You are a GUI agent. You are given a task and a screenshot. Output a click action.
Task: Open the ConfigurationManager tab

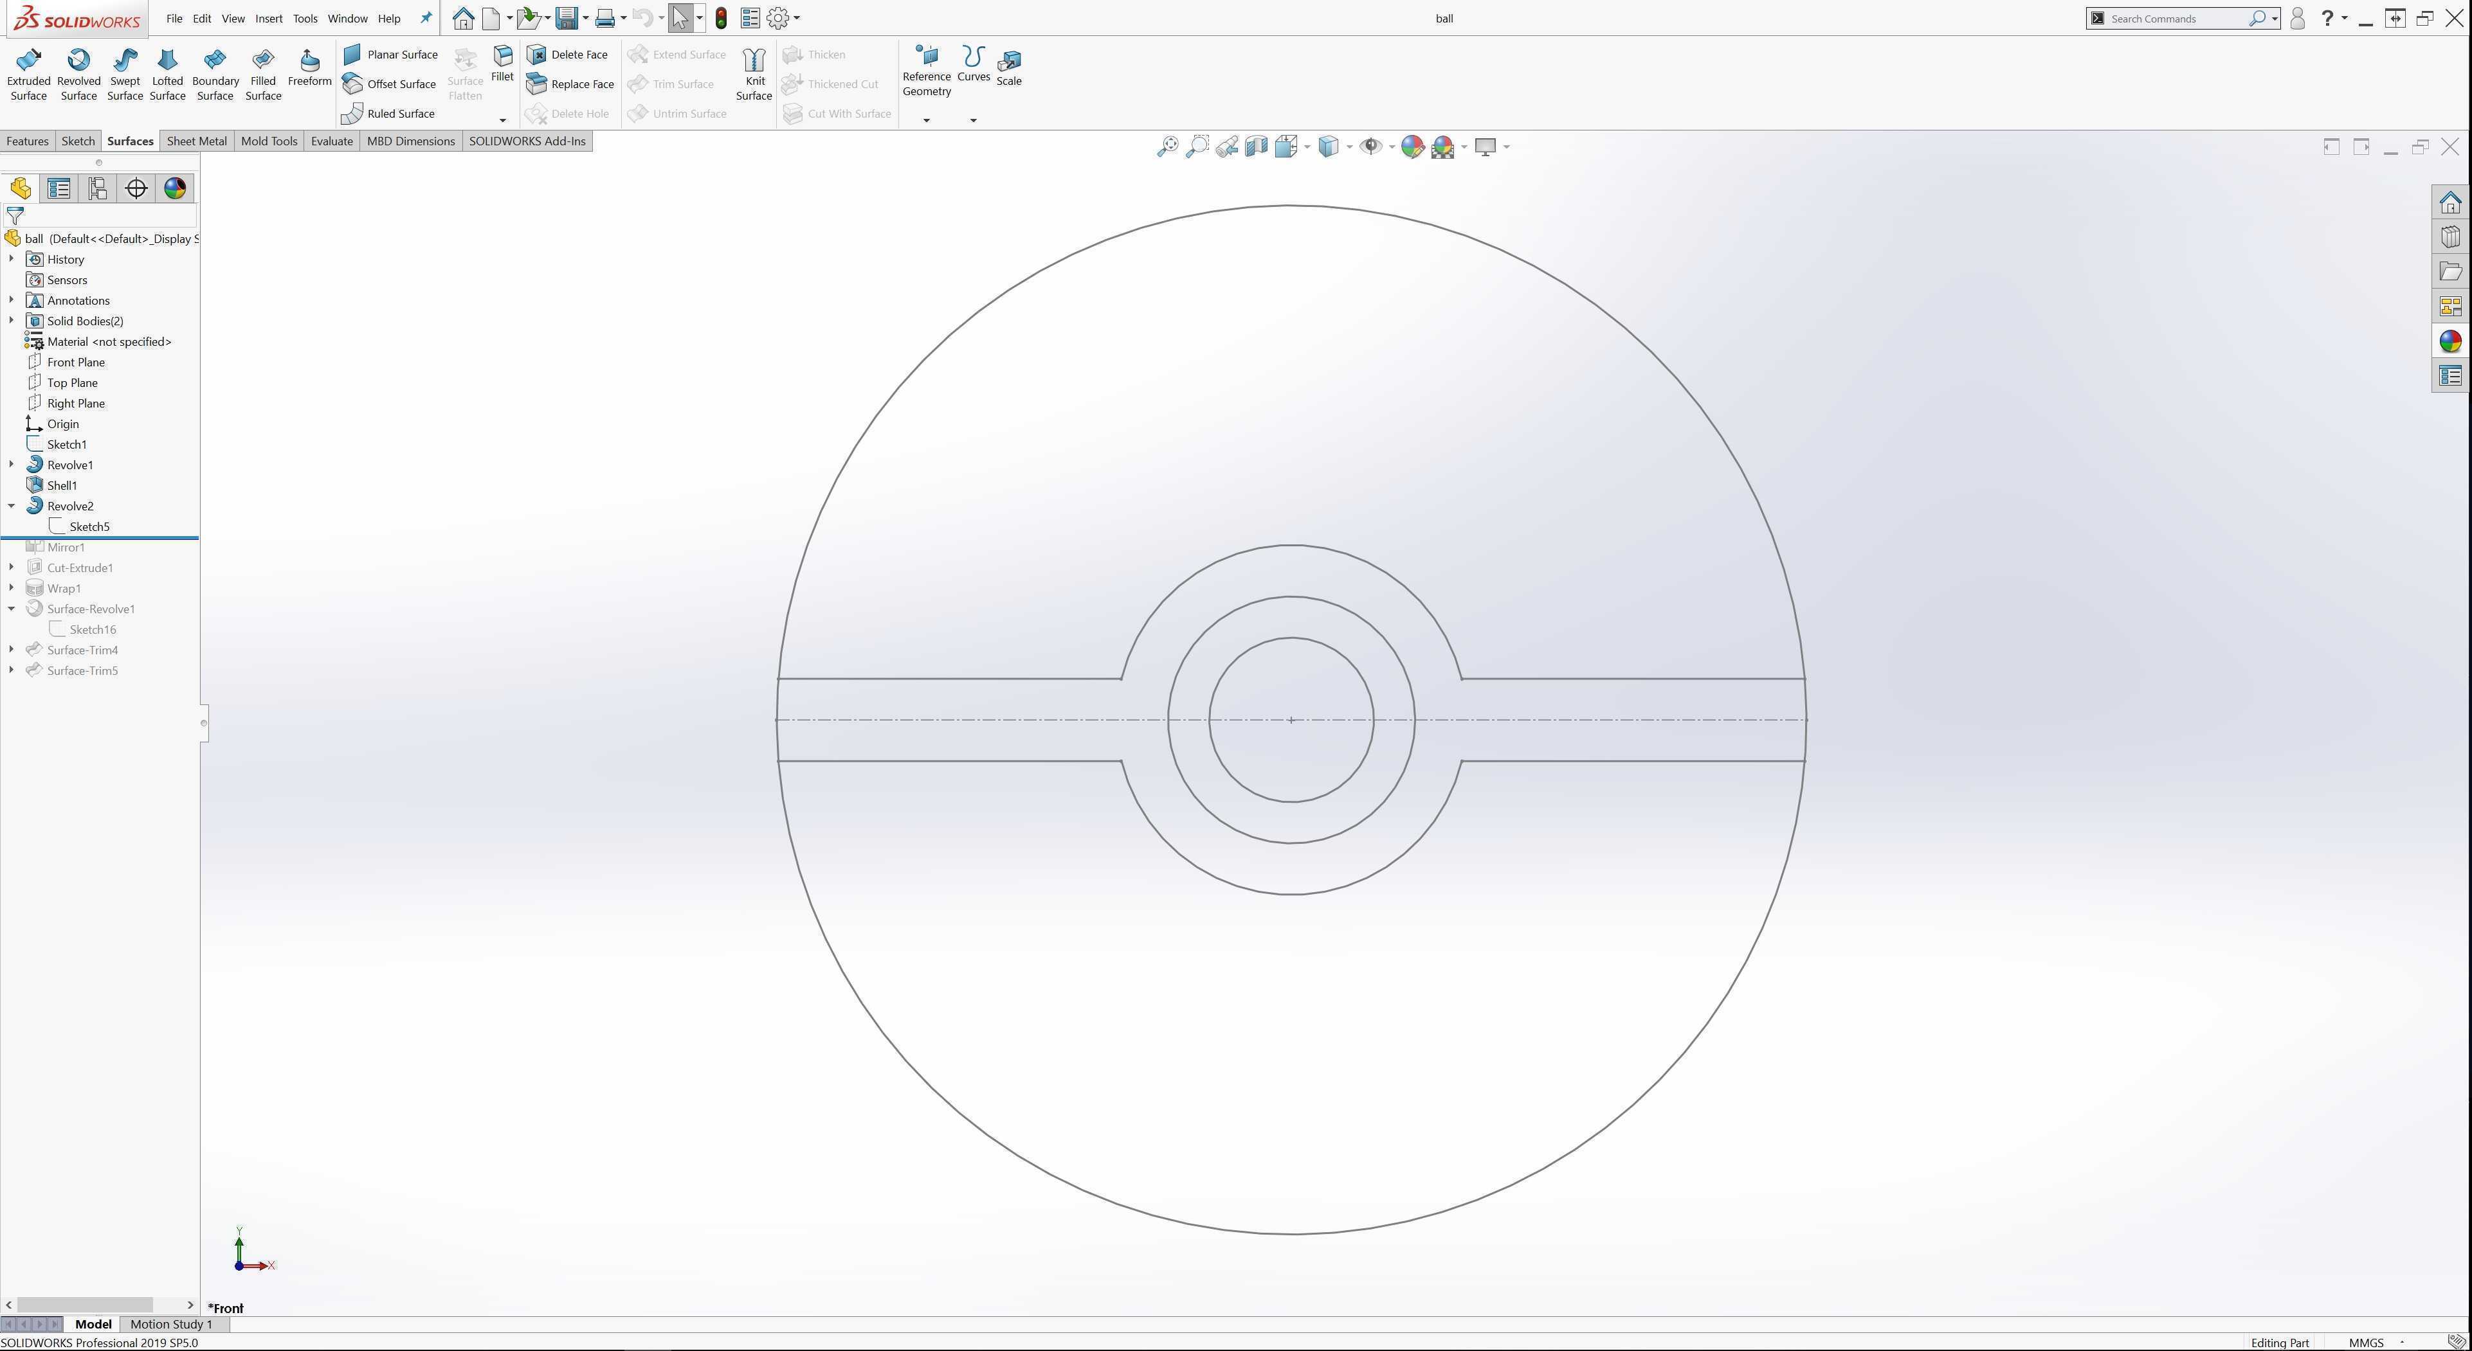point(97,189)
